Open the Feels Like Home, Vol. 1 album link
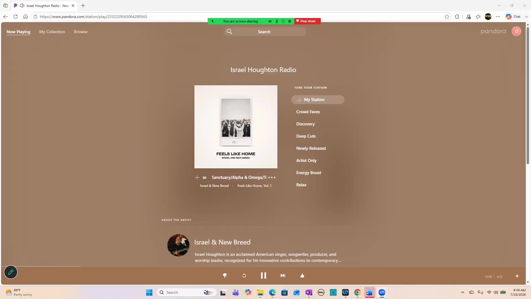This screenshot has width=531, height=299. tap(254, 186)
